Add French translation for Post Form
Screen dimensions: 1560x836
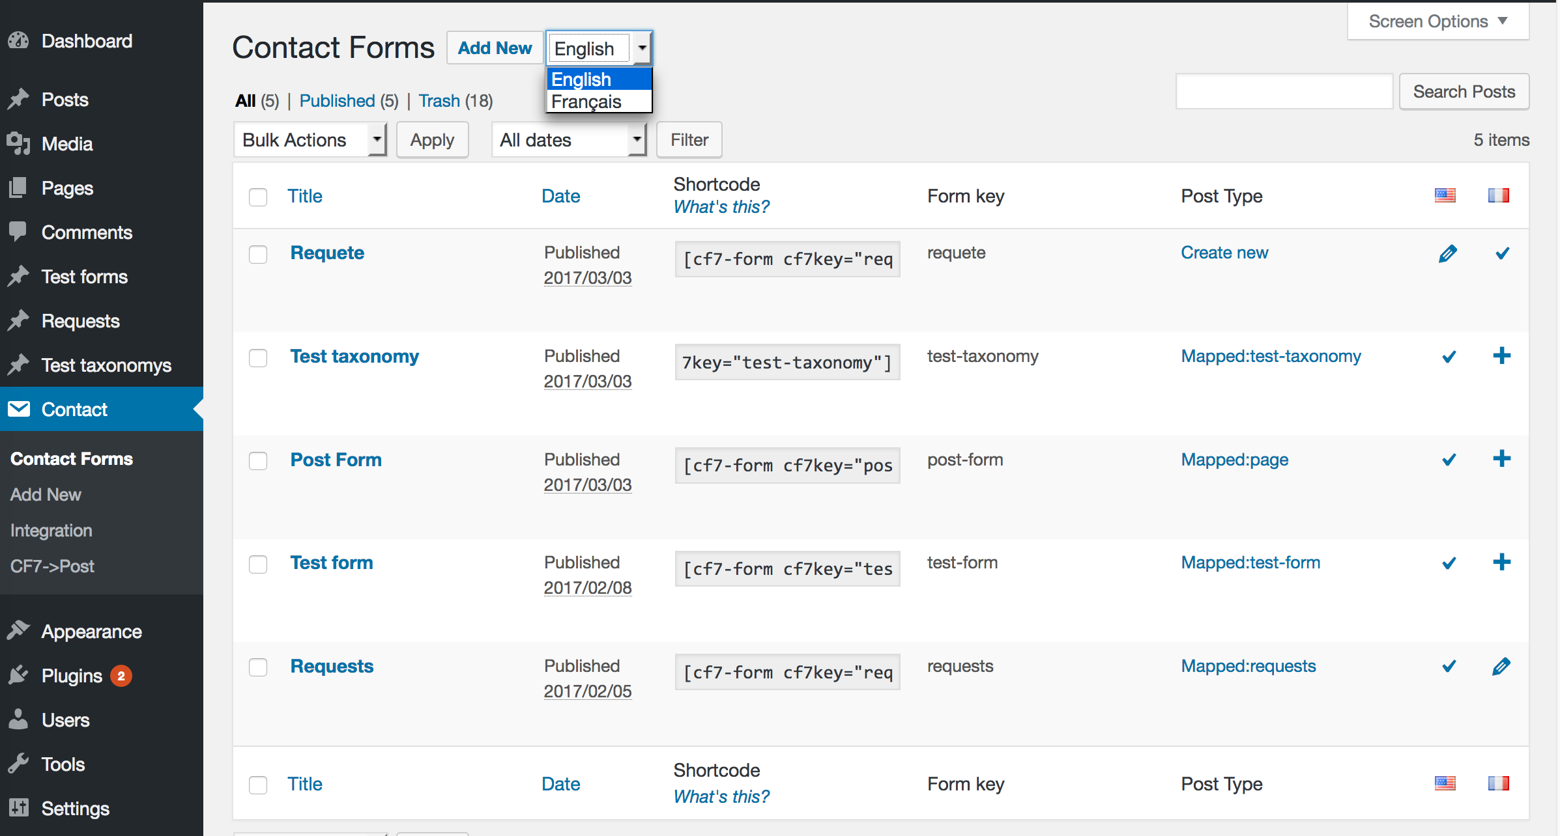point(1501,459)
